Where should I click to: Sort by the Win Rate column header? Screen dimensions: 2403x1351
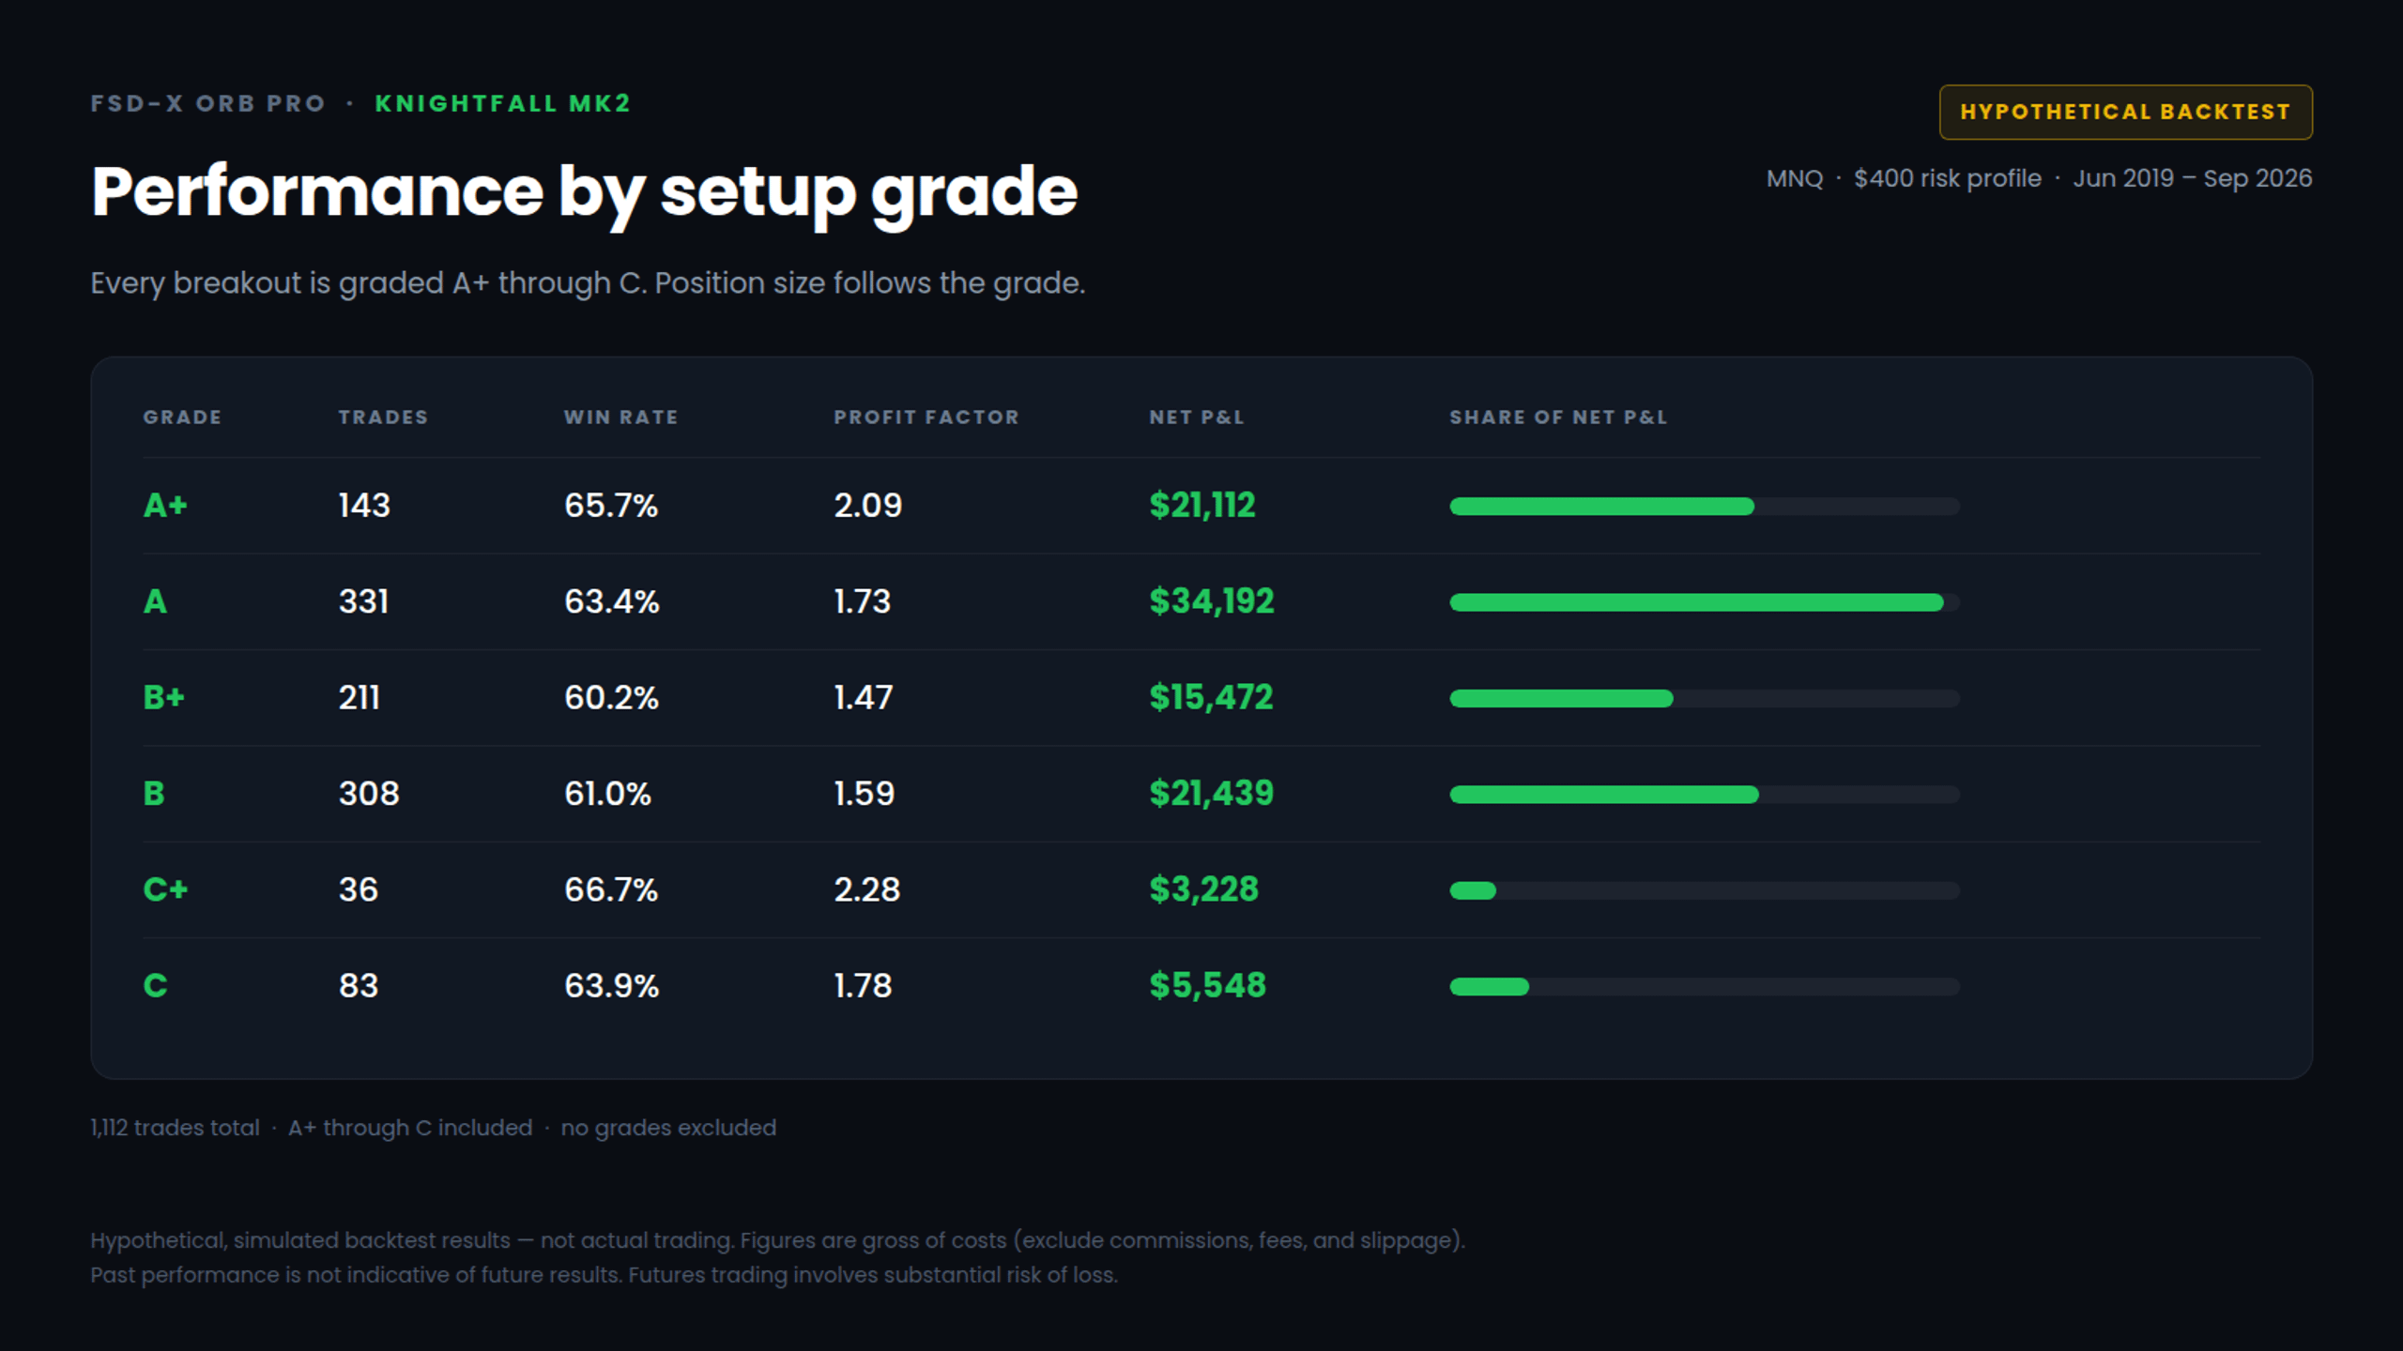click(x=620, y=417)
